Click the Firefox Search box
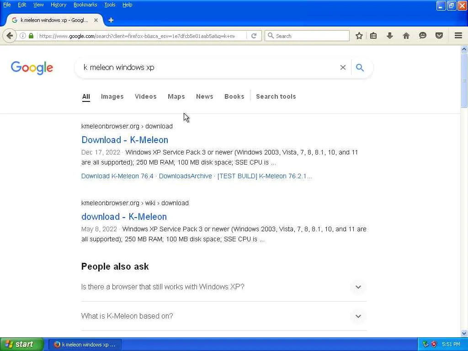Screen dimensions: 468x351 coord(307,36)
